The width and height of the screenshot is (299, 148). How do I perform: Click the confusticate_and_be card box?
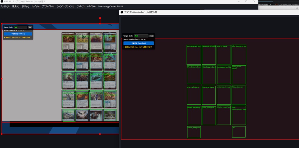pos(224,75)
